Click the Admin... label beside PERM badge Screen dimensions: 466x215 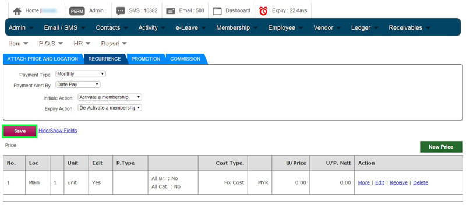pyautogui.click(x=98, y=10)
